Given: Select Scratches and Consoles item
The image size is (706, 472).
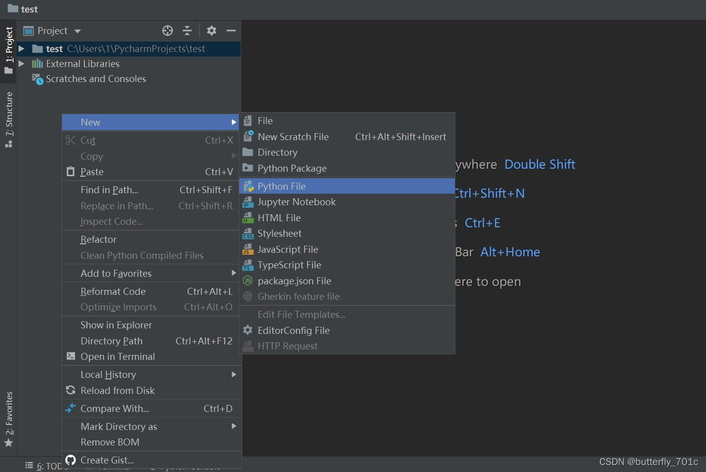Looking at the screenshot, I should pyautogui.click(x=89, y=79).
